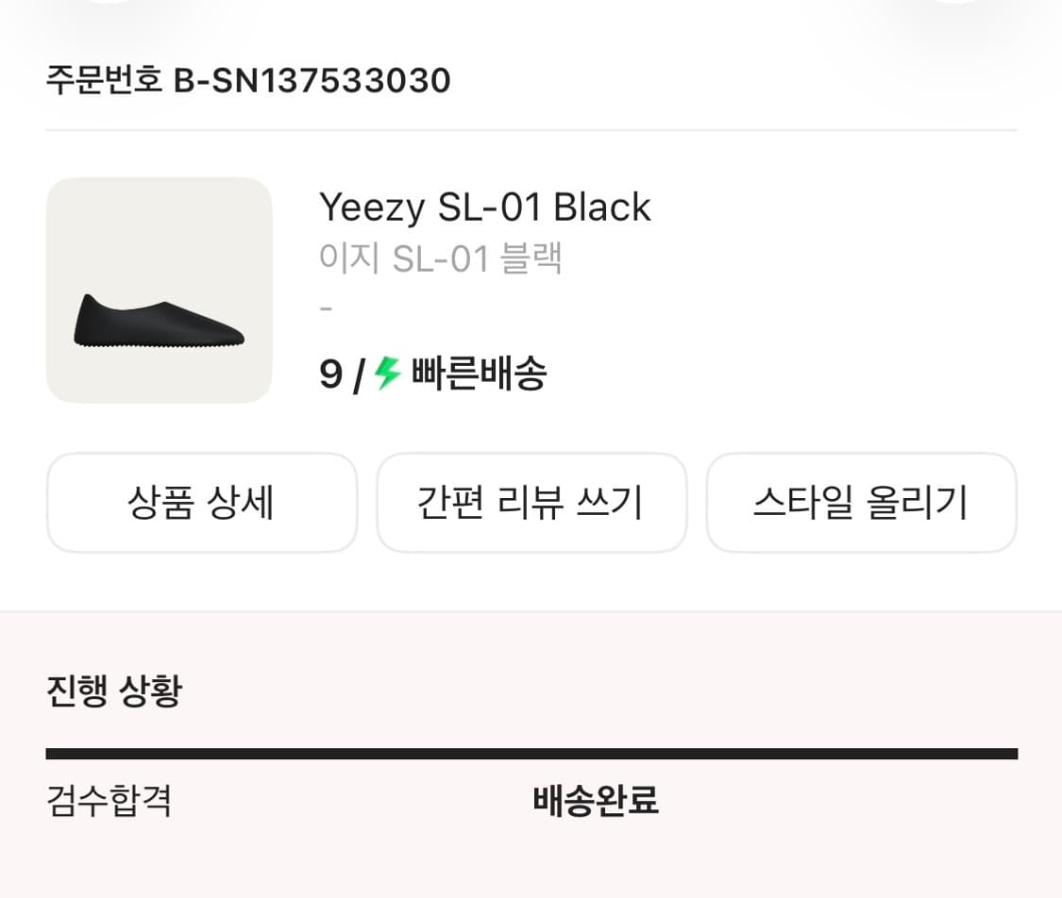Tap the 빠른배송 delivery label
This screenshot has height=898, width=1062.
click(x=479, y=375)
